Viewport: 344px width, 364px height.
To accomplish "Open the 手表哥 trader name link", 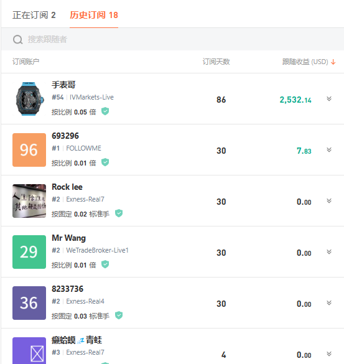I will [x=63, y=85].
